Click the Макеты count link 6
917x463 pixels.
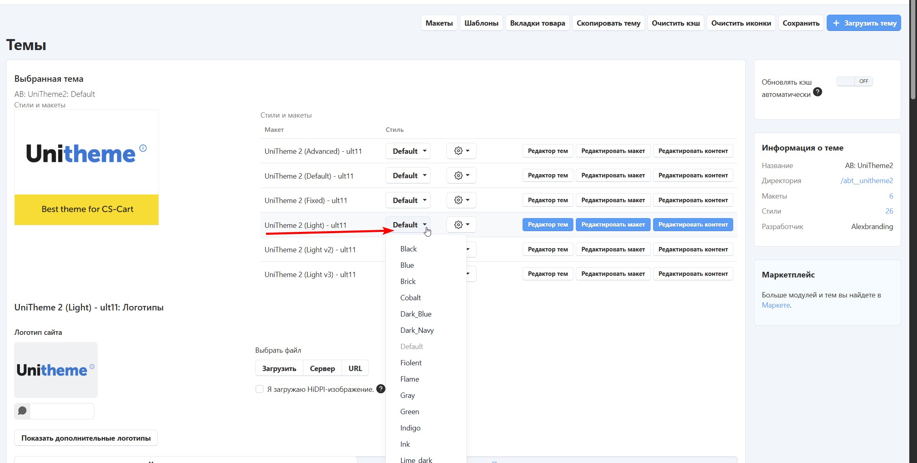point(891,196)
